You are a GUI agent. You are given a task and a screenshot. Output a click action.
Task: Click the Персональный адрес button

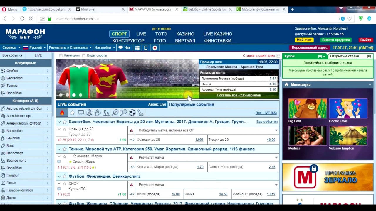[310, 48]
